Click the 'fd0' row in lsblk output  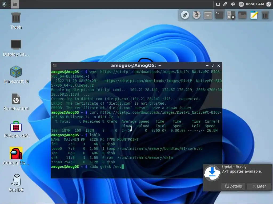click(x=83, y=144)
